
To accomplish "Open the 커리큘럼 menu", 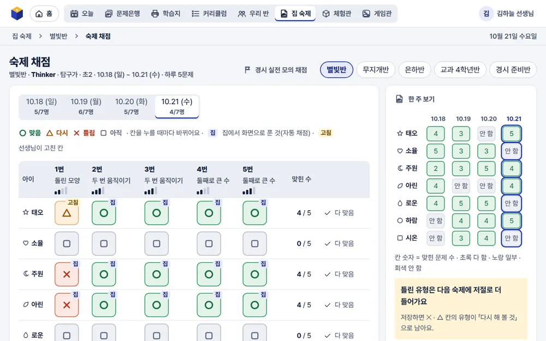I will (x=209, y=14).
